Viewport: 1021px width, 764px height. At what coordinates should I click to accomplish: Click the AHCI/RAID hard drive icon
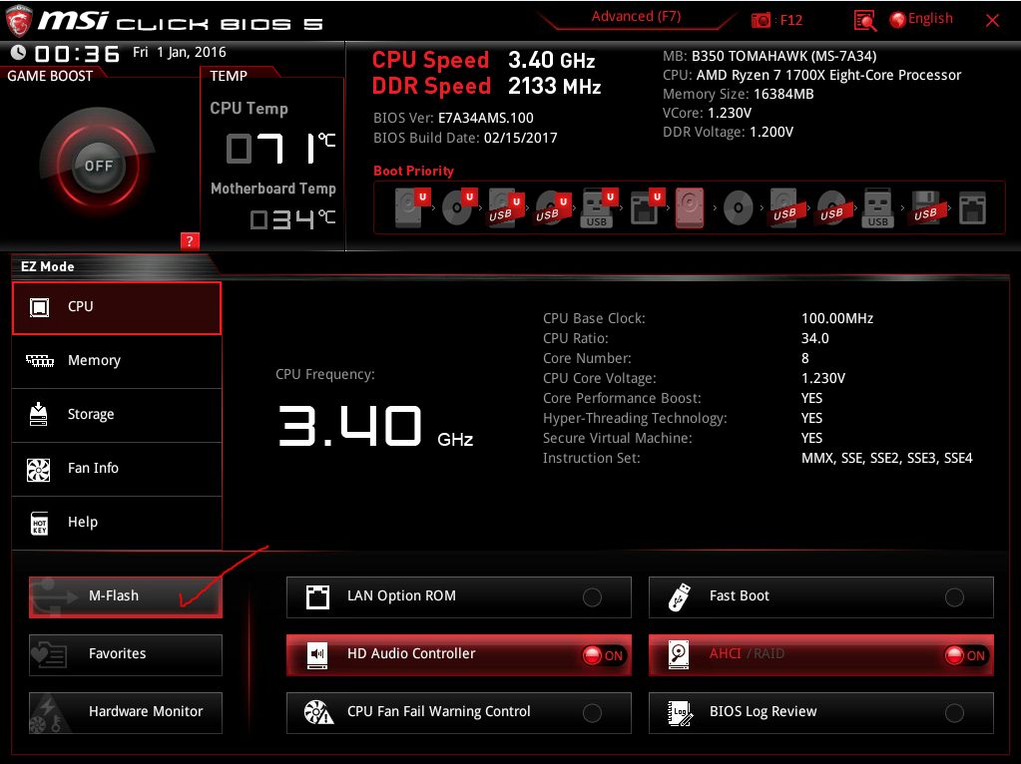coord(679,654)
